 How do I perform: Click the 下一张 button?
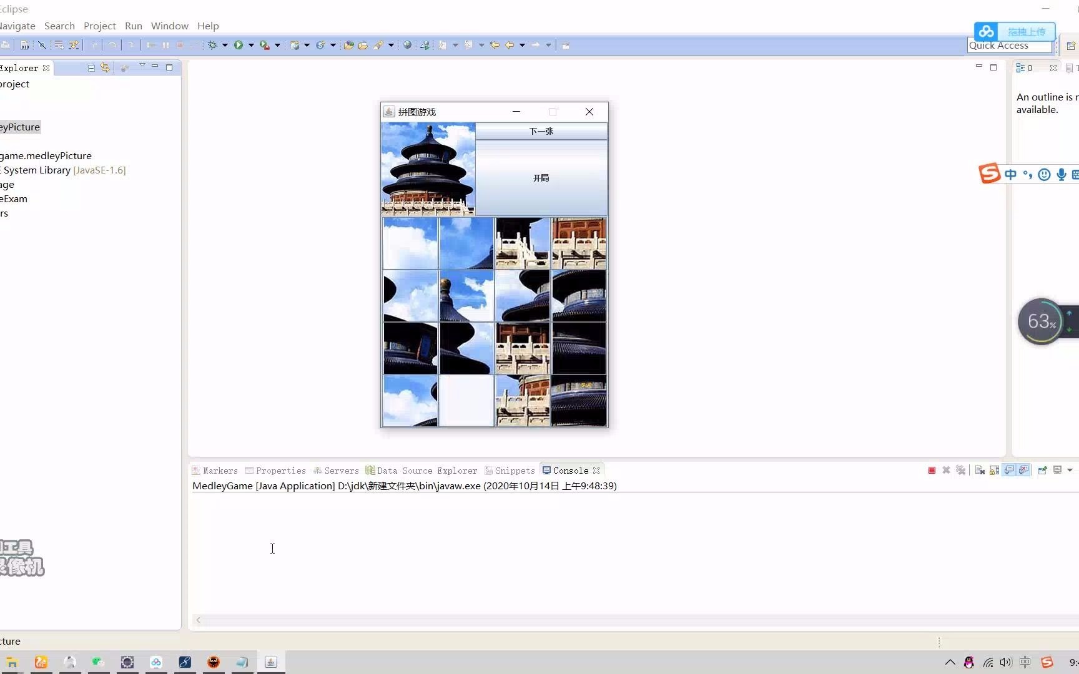tap(541, 131)
